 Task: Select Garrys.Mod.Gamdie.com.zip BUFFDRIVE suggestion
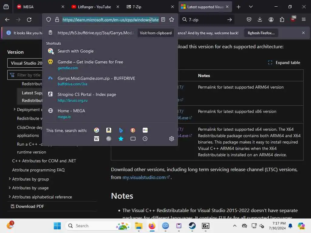point(110,81)
